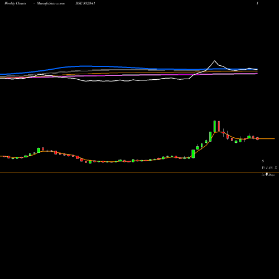
Task: Click the white indicator line's peak point
Action: (215, 61)
